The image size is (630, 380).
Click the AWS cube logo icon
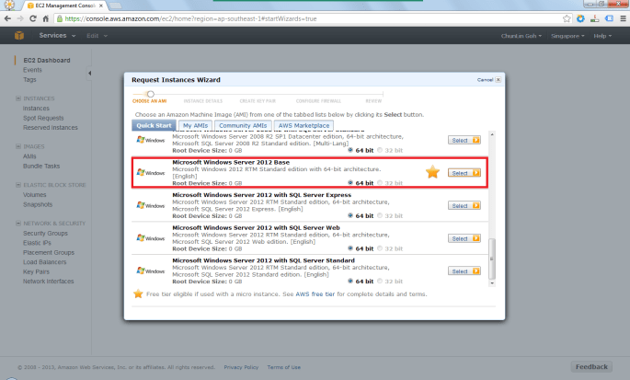pyautogui.click(x=18, y=36)
